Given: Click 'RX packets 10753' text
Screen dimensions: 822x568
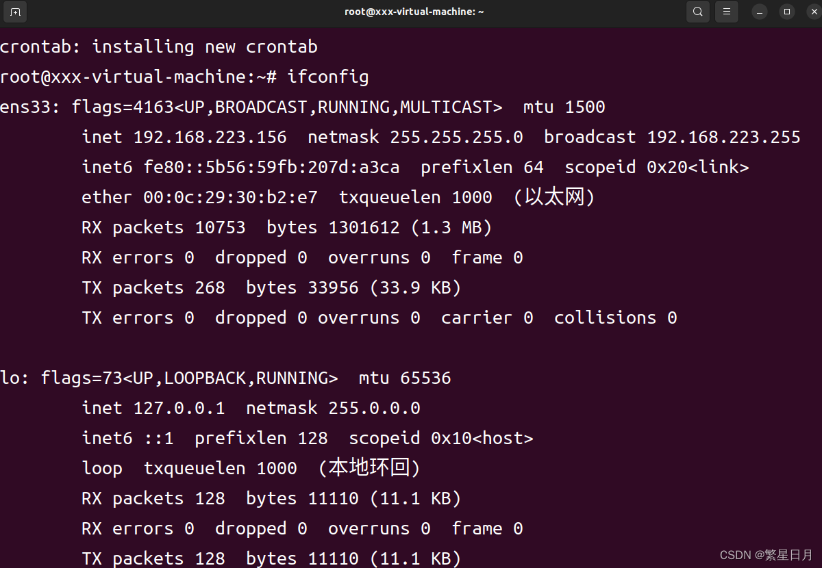Looking at the screenshot, I should click(164, 227).
